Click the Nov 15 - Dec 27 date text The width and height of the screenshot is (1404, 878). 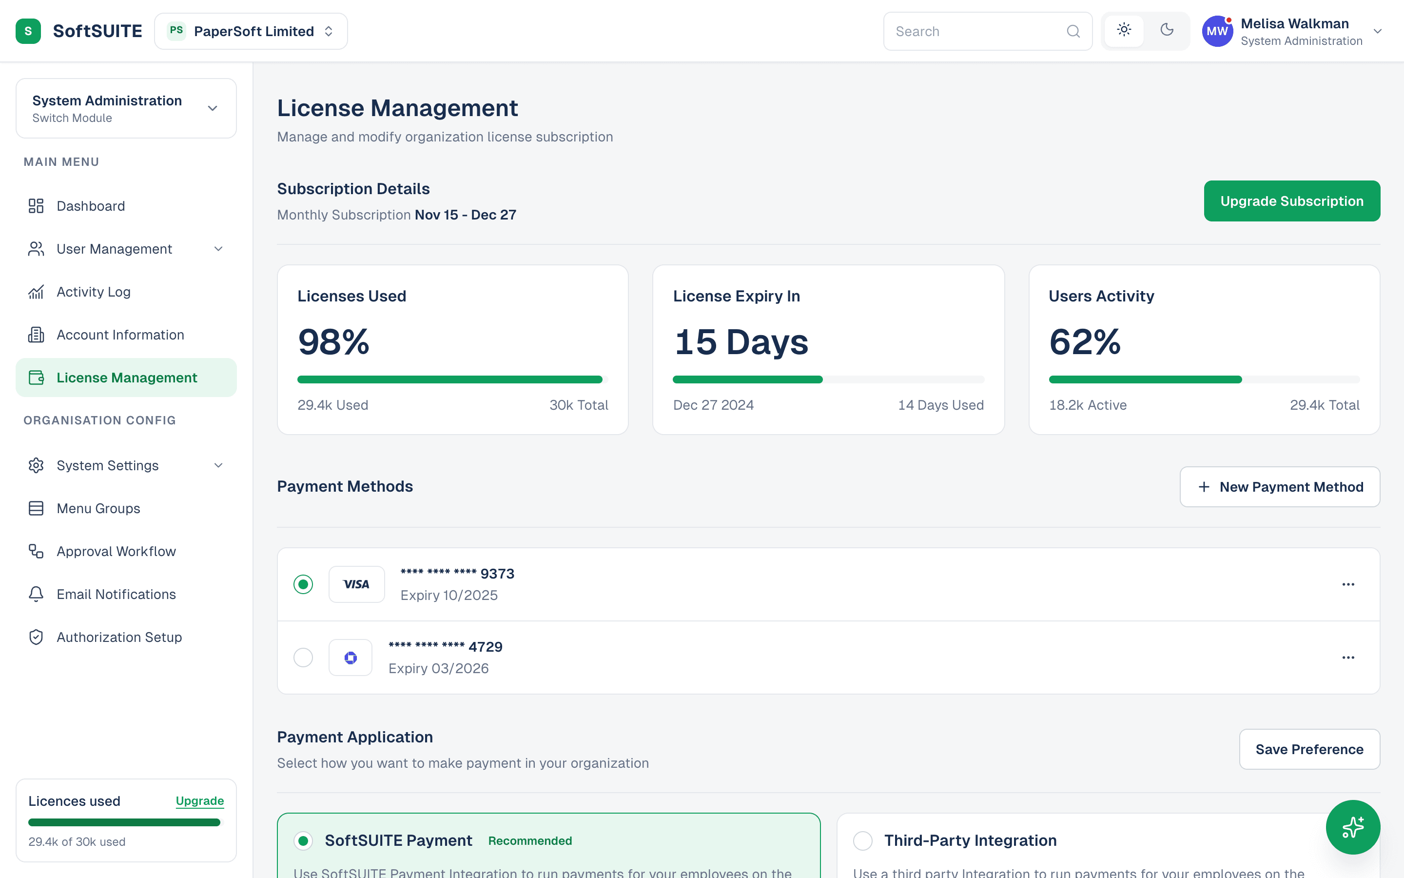465,215
